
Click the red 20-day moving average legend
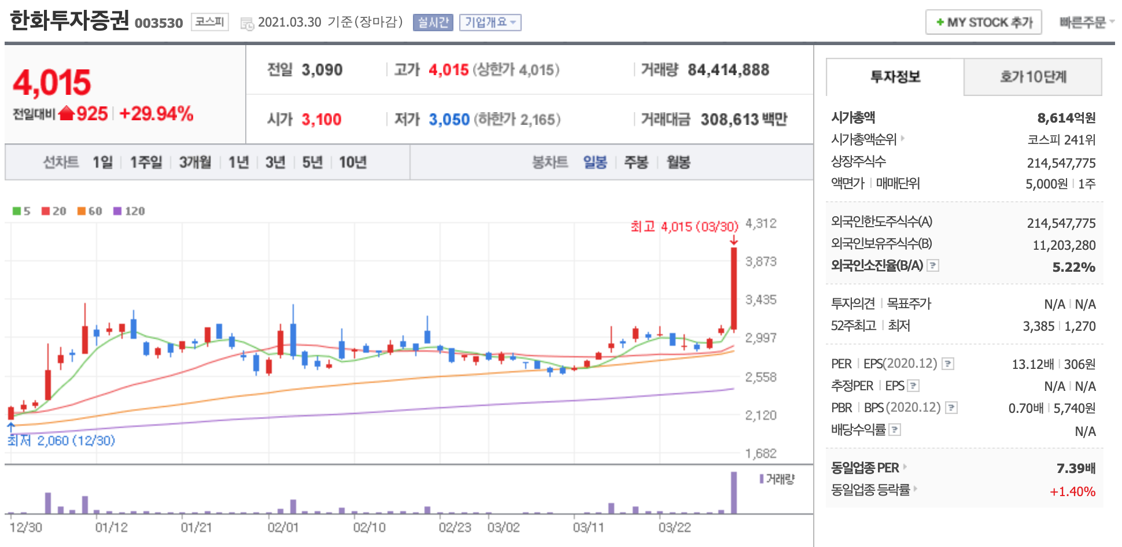pos(54,211)
